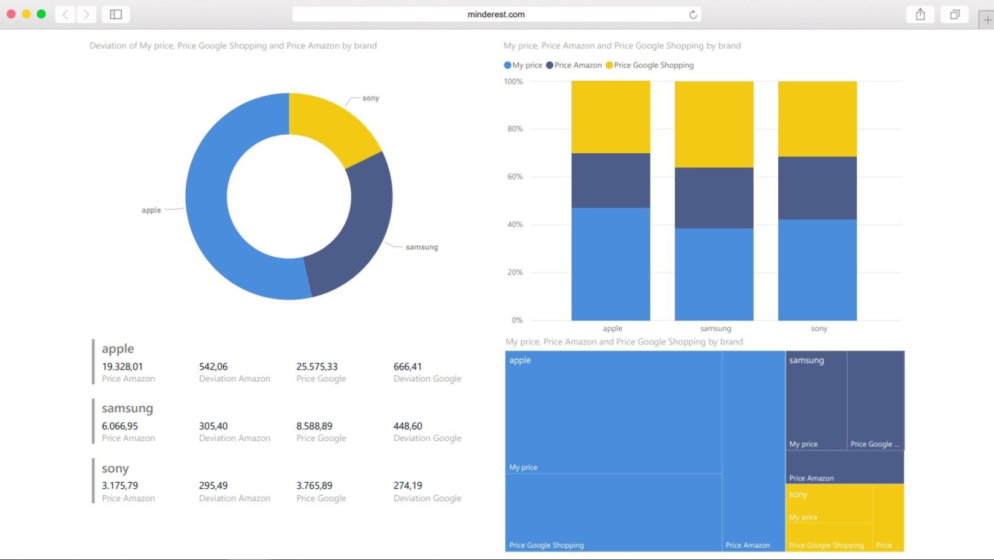Click the apple card heading
The width and height of the screenshot is (994, 560).
point(118,349)
